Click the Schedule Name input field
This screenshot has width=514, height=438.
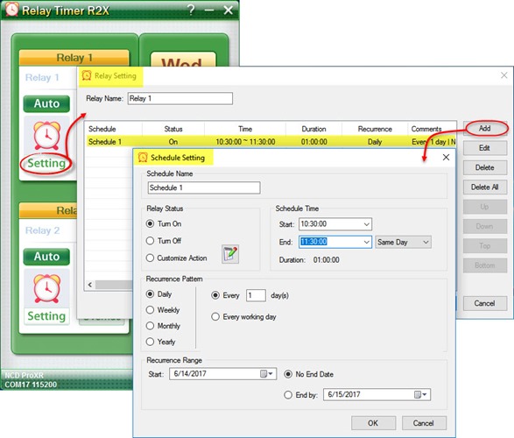[x=204, y=187]
